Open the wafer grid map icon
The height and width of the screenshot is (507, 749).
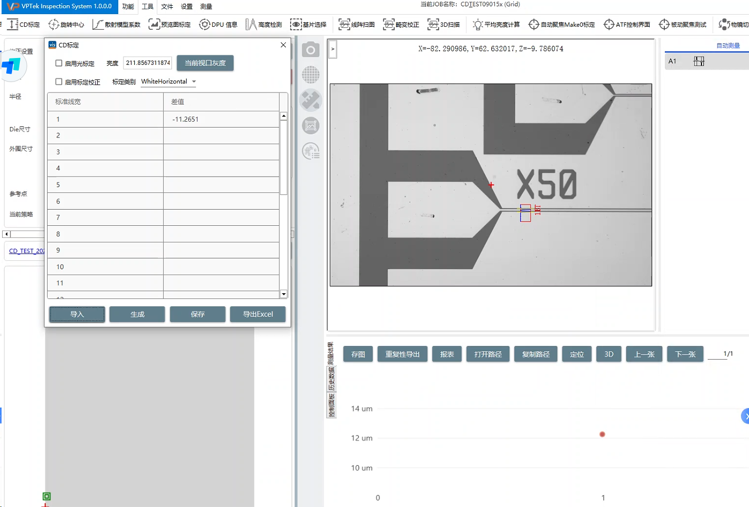point(310,75)
